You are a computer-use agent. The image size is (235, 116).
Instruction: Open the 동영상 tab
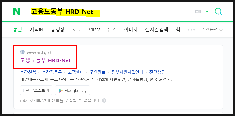pyautogui.click(x=58, y=30)
